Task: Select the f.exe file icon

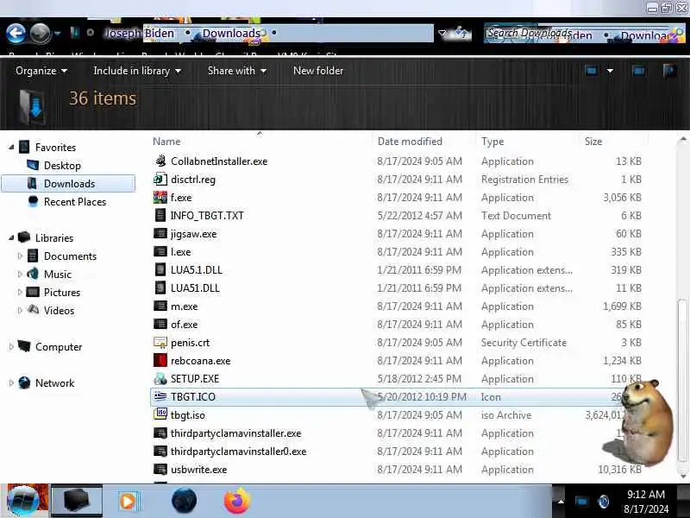Action: [x=160, y=198]
